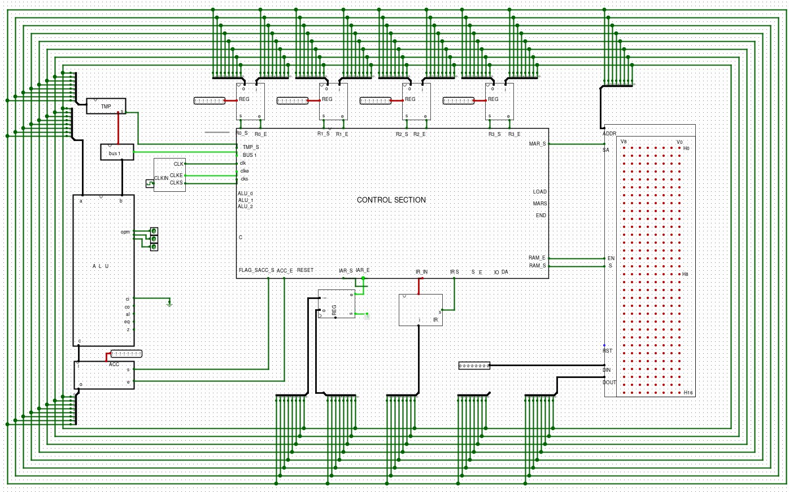Click the RAM dot-matrix display
Viewport: 789px width, 492px height.
pyautogui.click(x=656, y=266)
